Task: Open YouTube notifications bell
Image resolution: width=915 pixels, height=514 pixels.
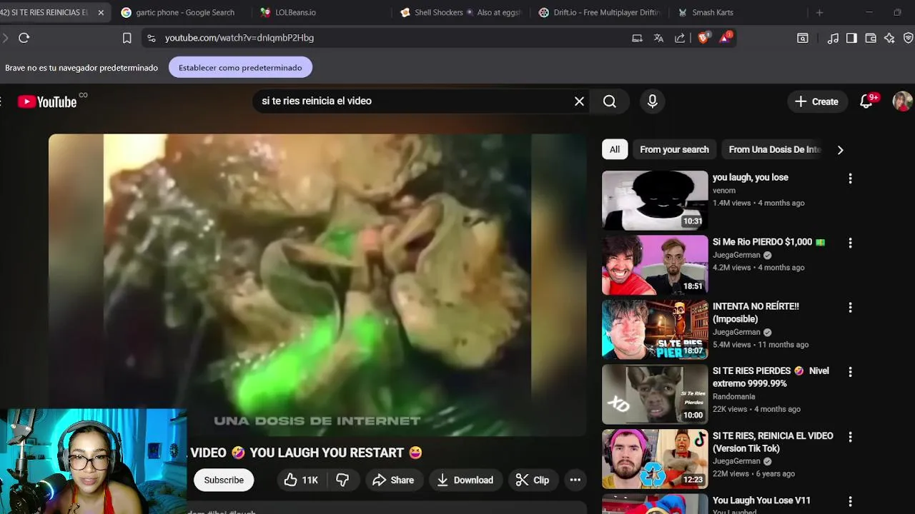Action: tap(866, 101)
